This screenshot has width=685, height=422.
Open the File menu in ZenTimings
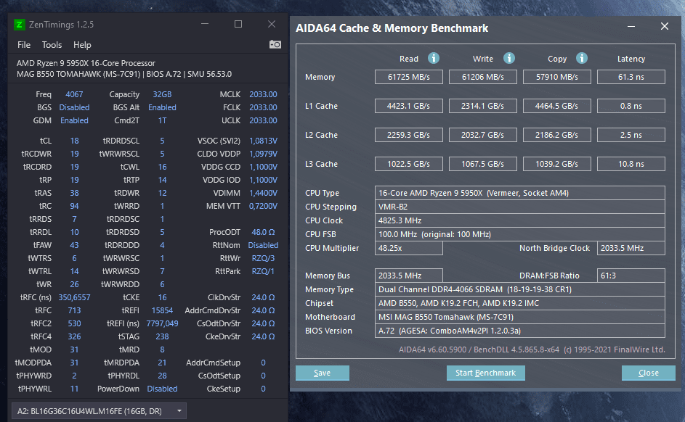coord(24,45)
